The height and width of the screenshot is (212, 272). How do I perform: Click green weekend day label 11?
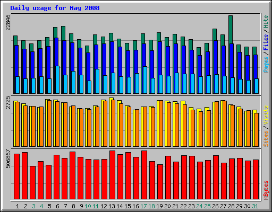[96, 206]
